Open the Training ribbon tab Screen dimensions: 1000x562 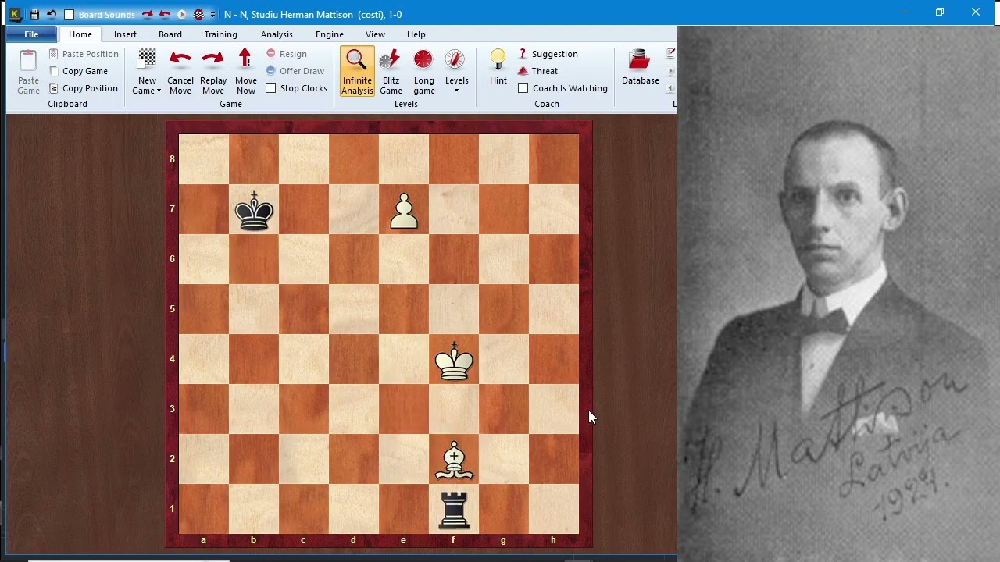(x=221, y=34)
